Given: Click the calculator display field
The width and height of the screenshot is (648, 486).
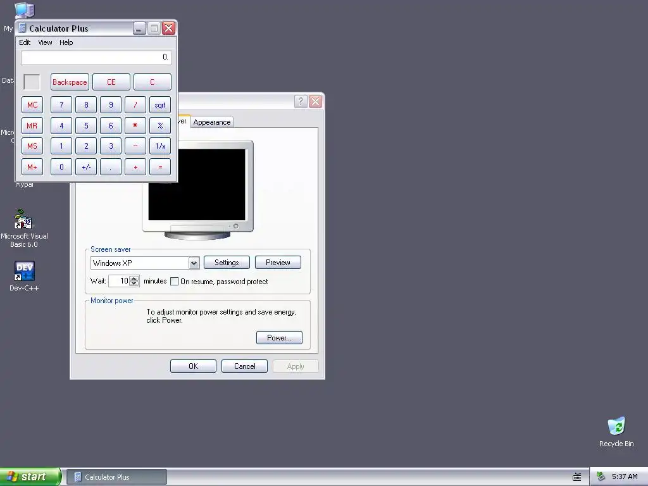Looking at the screenshot, I should pyautogui.click(x=96, y=58).
